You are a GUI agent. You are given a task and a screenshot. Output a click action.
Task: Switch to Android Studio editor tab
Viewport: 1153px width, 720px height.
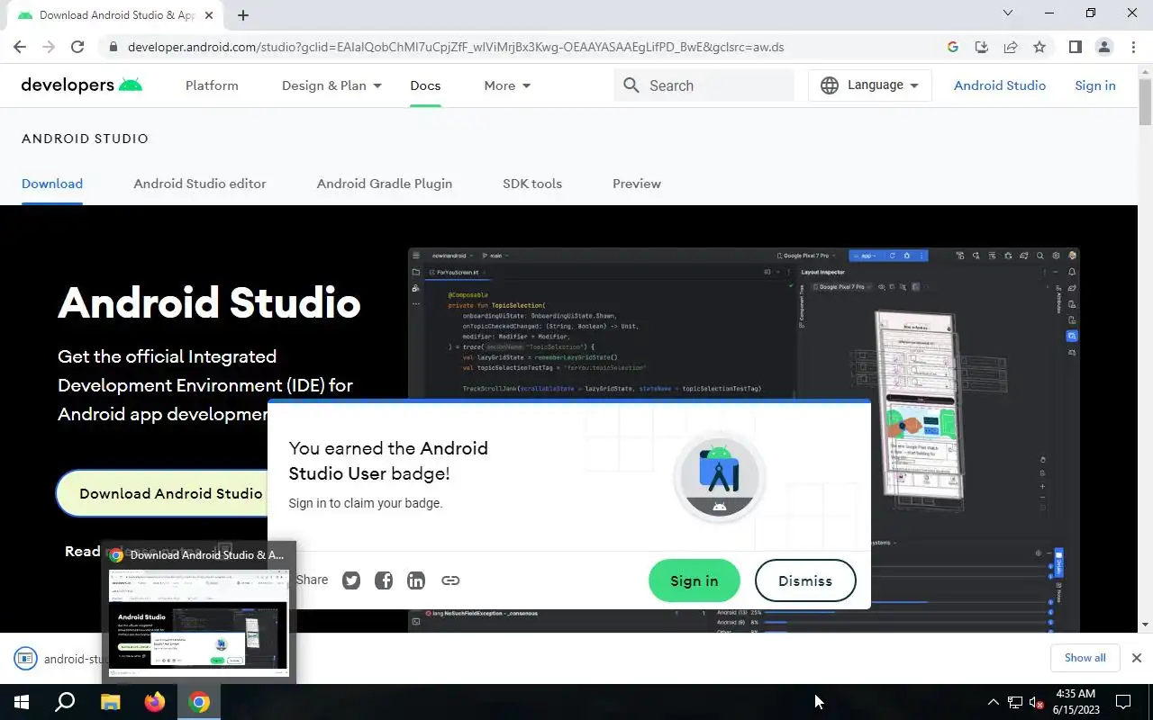[200, 184]
